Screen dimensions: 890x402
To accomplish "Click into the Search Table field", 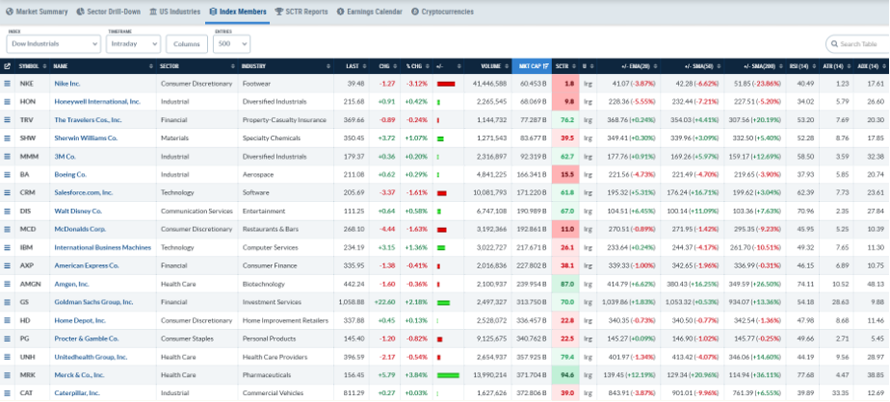I will 858,43.
